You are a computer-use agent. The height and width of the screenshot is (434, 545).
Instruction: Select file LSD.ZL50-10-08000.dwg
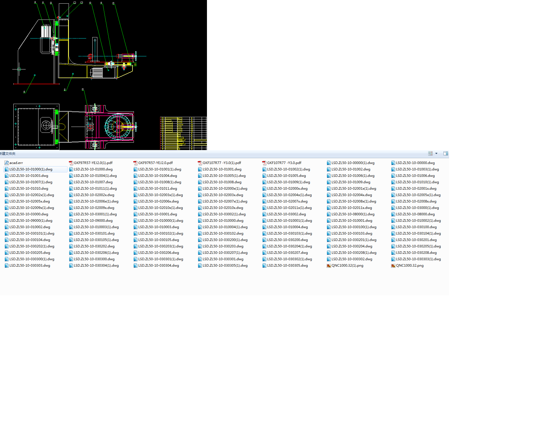[415, 214]
